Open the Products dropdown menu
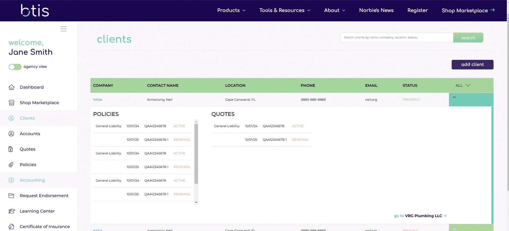 point(231,10)
